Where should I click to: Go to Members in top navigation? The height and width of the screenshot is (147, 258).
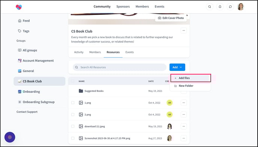(x=142, y=7)
